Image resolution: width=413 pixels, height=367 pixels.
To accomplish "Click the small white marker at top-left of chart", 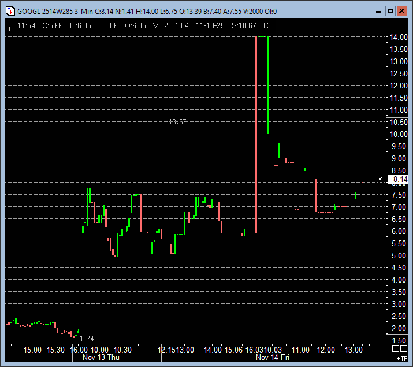I will coord(9,28).
